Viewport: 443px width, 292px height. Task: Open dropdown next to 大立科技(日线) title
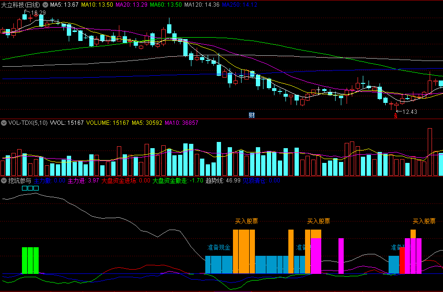45,5
